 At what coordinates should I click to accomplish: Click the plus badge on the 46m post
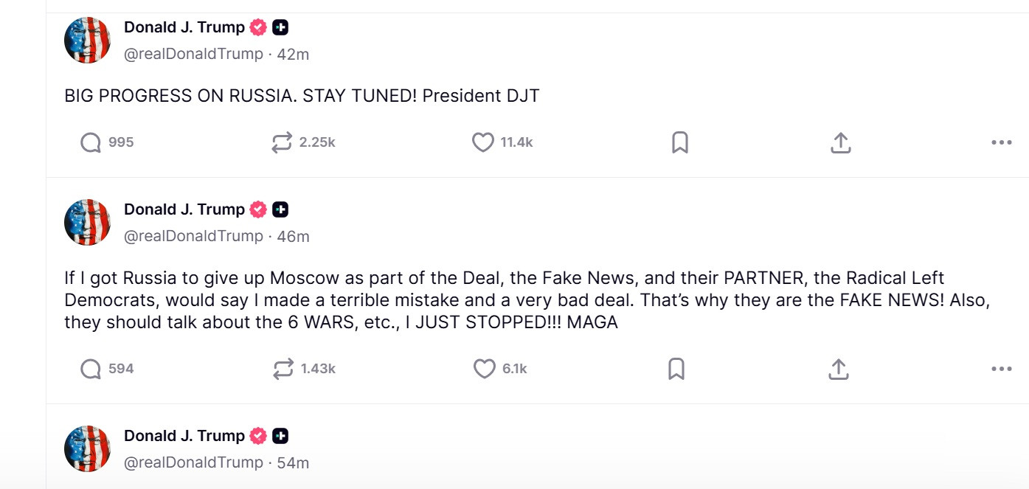click(280, 210)
